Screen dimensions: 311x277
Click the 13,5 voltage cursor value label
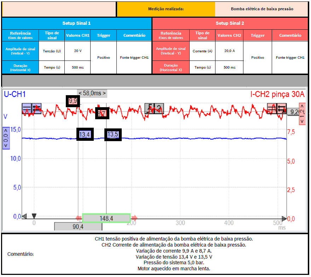tap(113, 135)
